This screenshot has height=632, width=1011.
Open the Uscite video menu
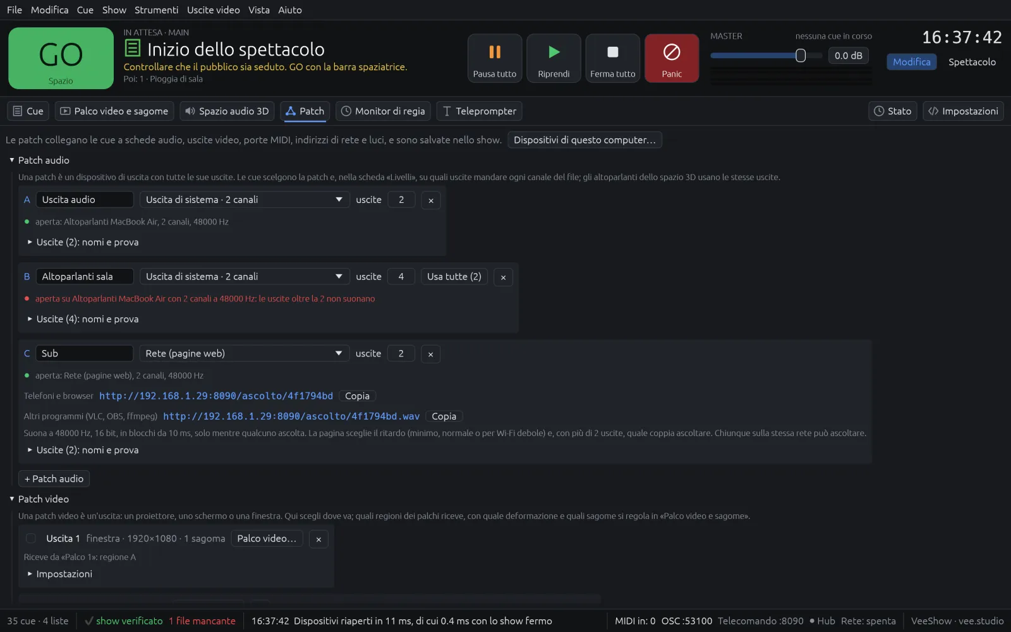point(214,10)
